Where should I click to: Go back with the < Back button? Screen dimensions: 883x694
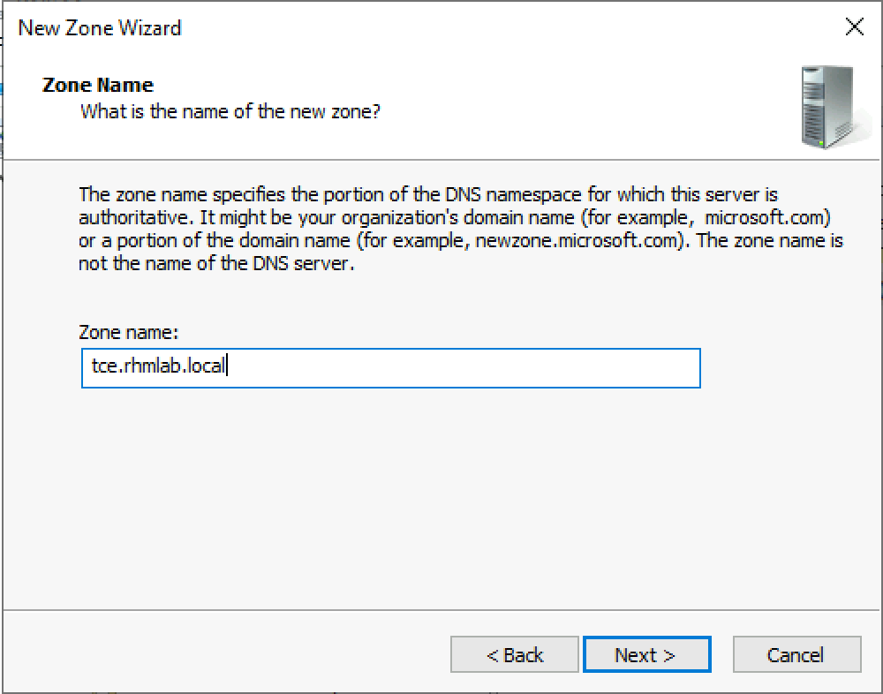[x=515, y=654]
